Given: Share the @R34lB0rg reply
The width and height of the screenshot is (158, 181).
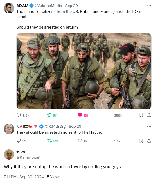Looking at the screenshot, I should tap(149, 141).
